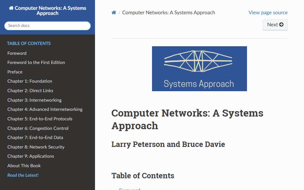304x190 pixels.
Task: Click the breadcrumb text Computer Networks: A Systems Approach
Action: [168, 13]
